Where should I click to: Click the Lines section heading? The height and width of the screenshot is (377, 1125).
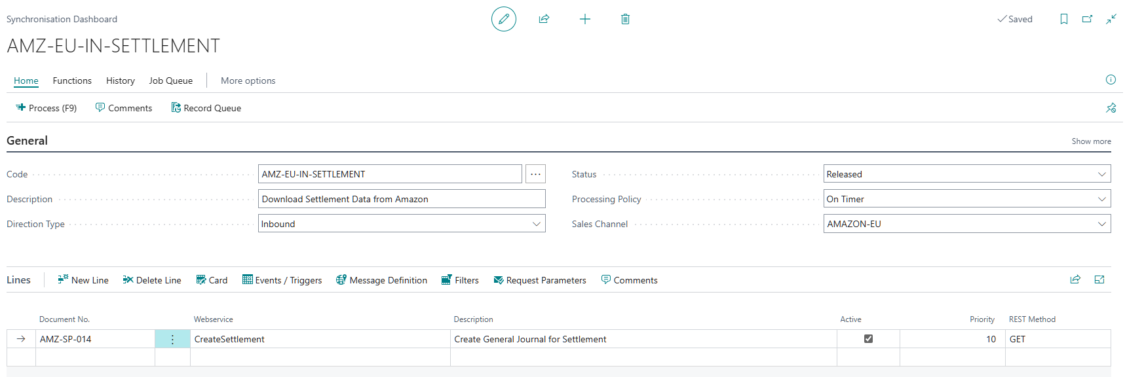point(18,280)
